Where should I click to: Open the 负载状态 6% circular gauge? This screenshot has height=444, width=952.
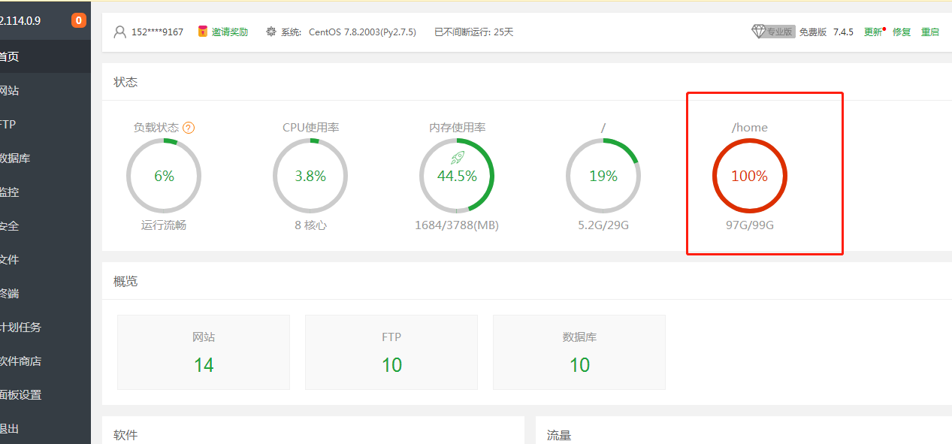pos(164,176)
